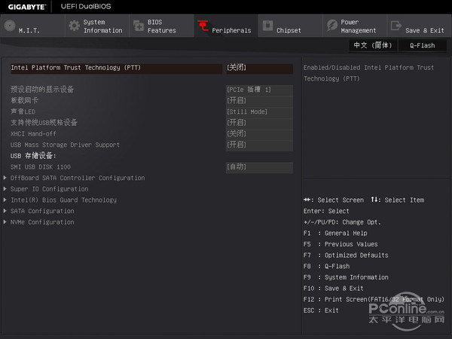Change SMI USB DISK 1100 自动 value
This screenshot has height=339, width=452.
[259, 167]
